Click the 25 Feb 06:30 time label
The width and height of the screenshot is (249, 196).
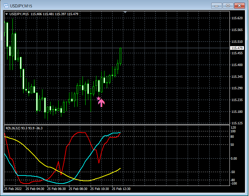coord(56,189)
